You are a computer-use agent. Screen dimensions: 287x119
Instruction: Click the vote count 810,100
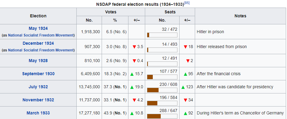click(x=92, y=61)
